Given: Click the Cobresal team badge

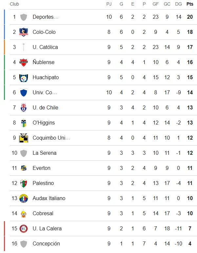Looking at the screenshot, I should pos(23,214).
